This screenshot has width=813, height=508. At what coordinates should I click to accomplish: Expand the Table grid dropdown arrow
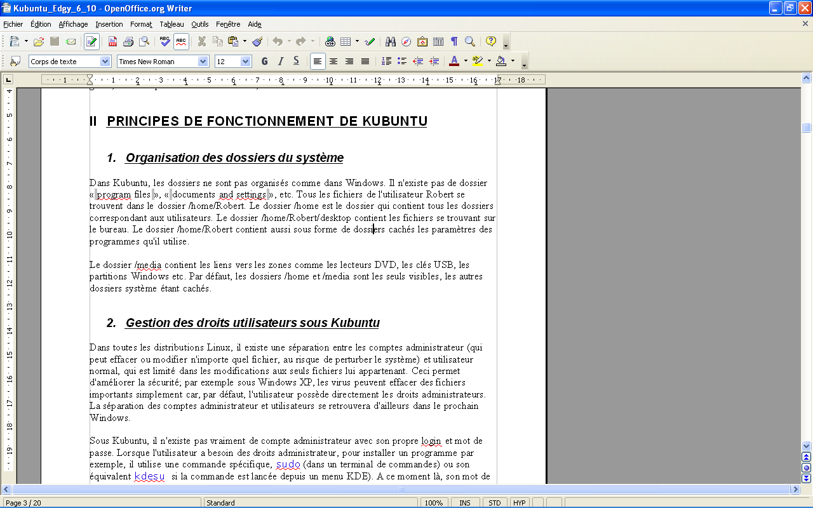[357, 41]
